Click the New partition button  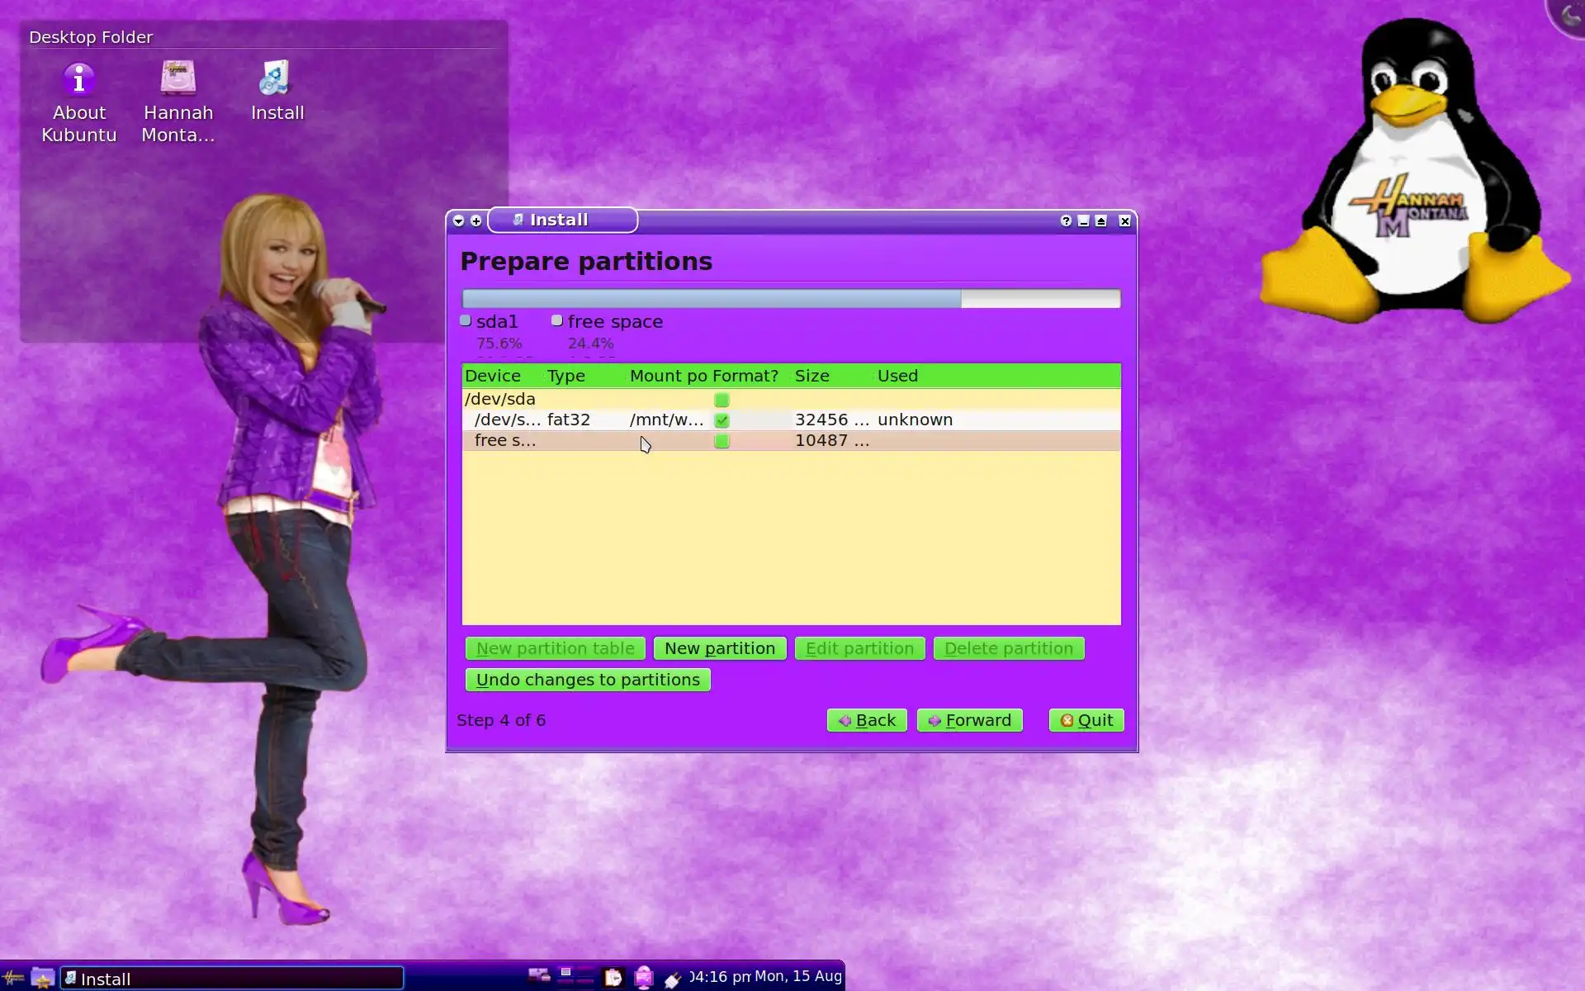pos(719,648)
